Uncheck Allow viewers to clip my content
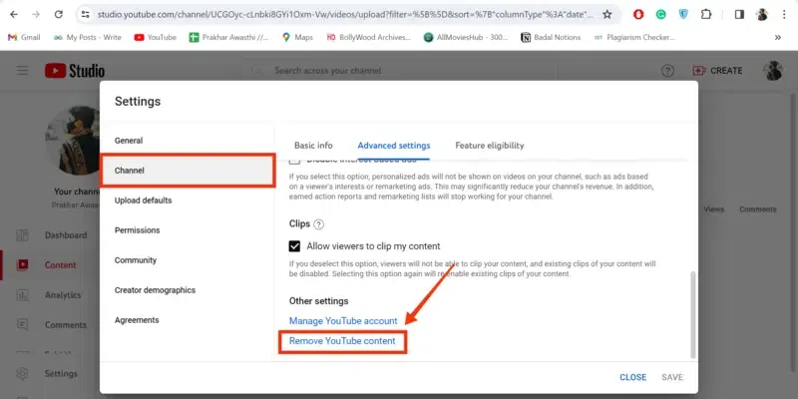The image size is (798, 399). 294,246
